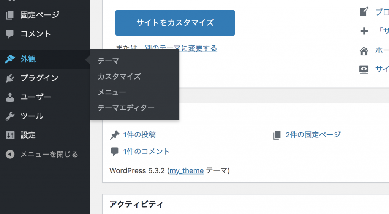
Task: Open the 2件の固定ページ link
Action: click(313, 135)
